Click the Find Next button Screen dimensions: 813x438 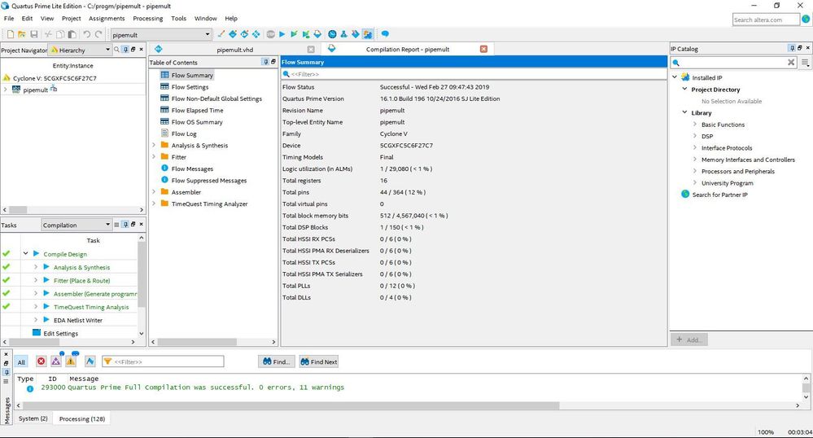point(318,361)
